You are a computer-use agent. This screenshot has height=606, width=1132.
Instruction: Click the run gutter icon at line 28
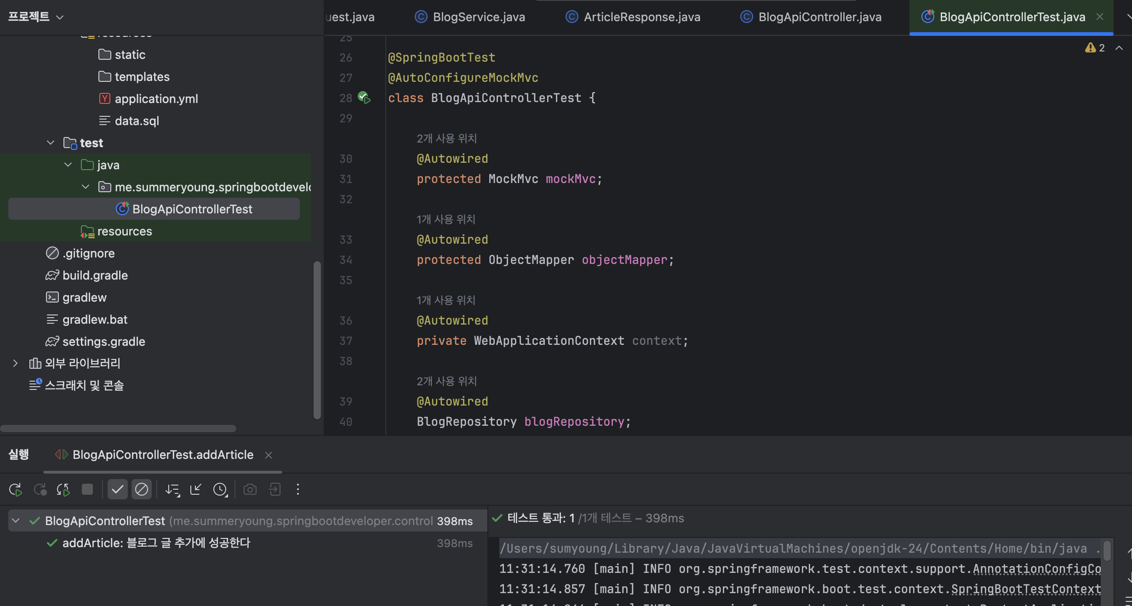[364, 97]
